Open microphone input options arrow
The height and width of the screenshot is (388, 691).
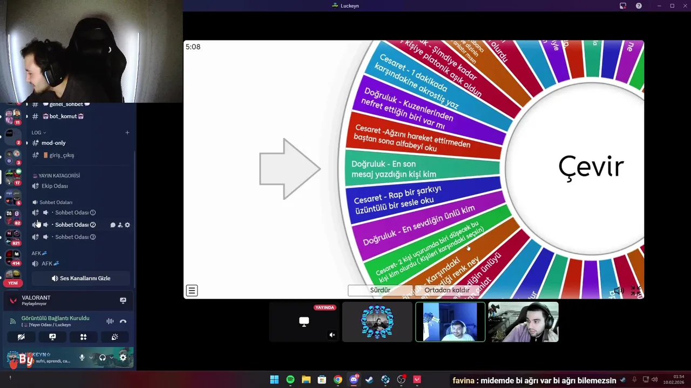[x=90, y=357]
